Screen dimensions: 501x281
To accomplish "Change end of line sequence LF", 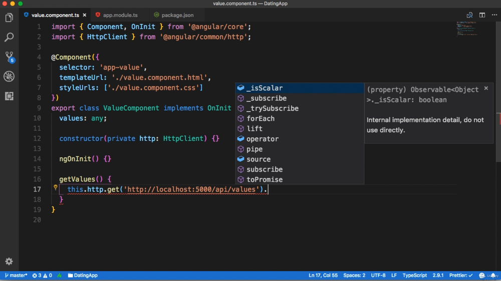I will click(394, 275).
